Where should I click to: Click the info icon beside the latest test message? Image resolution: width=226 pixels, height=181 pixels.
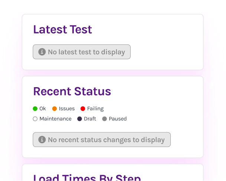42,52
